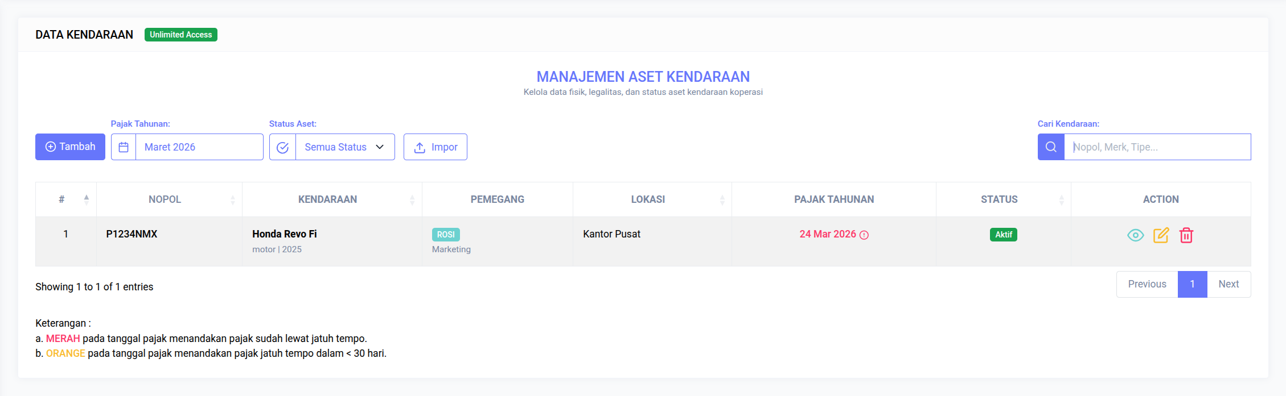Sort the table by KENDARAAN column
This screenshot has width=1286, height=396.
(328, 199)
